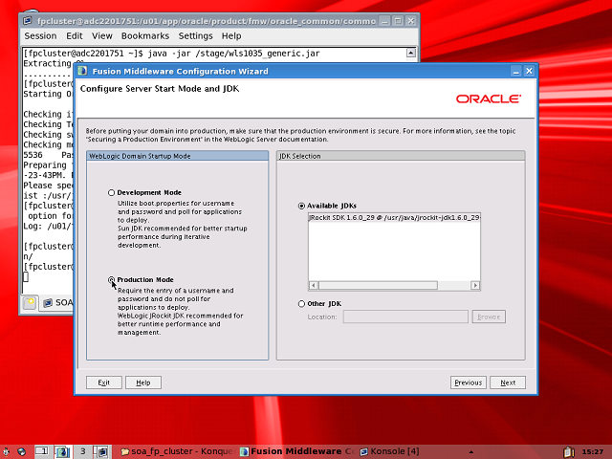Screen dimensions: 612x459
Task: Open View menu in Konsole
Action: (102, 36)
